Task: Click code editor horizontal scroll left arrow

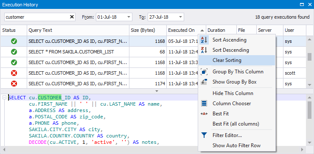Action: [4, 149]
